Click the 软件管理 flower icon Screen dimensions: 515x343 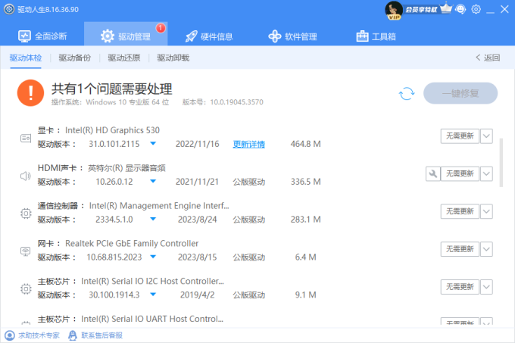point(275,36)
